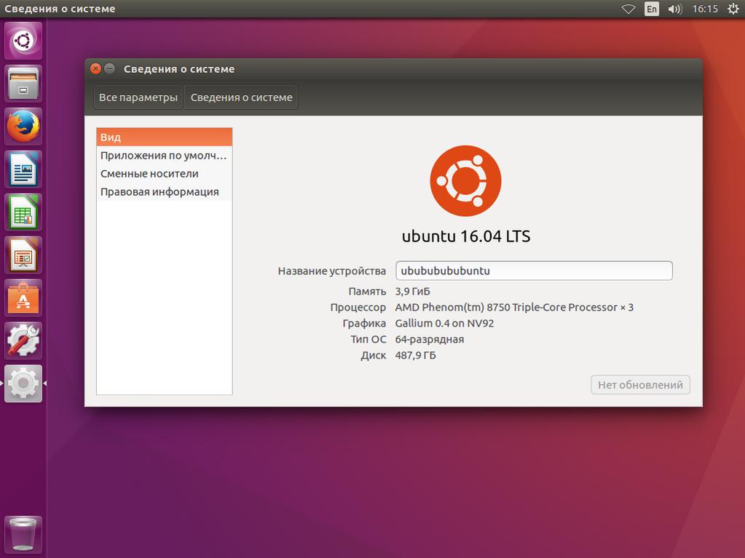Minimize the Сведения о системе window
Image resolution: width=745 pixels, height=558 pixels.
point(110,69)
